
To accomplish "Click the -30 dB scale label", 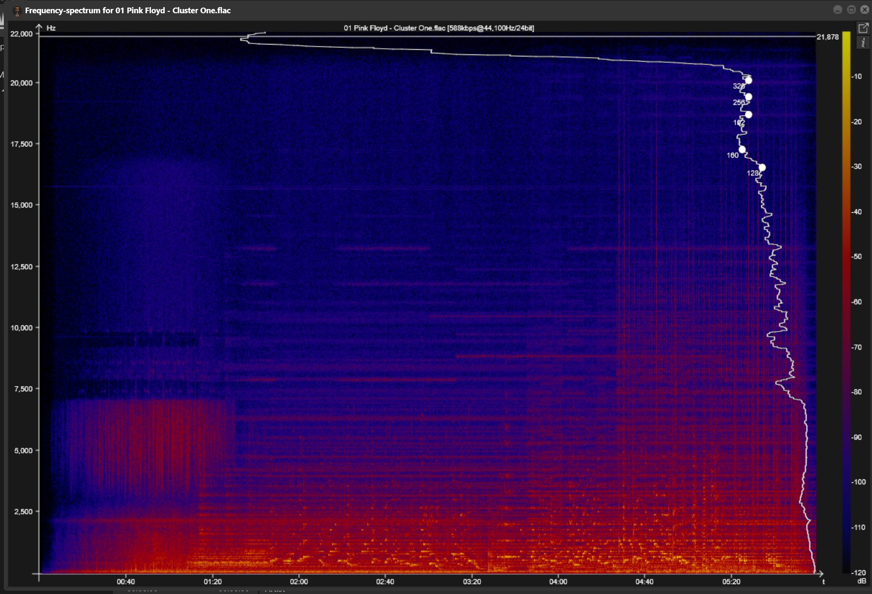I will 857,166.
